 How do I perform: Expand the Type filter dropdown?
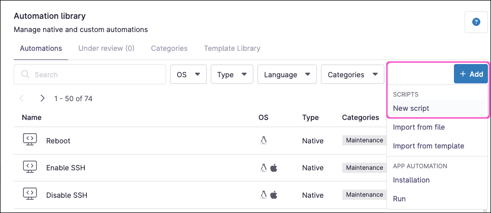pos(232,74)
